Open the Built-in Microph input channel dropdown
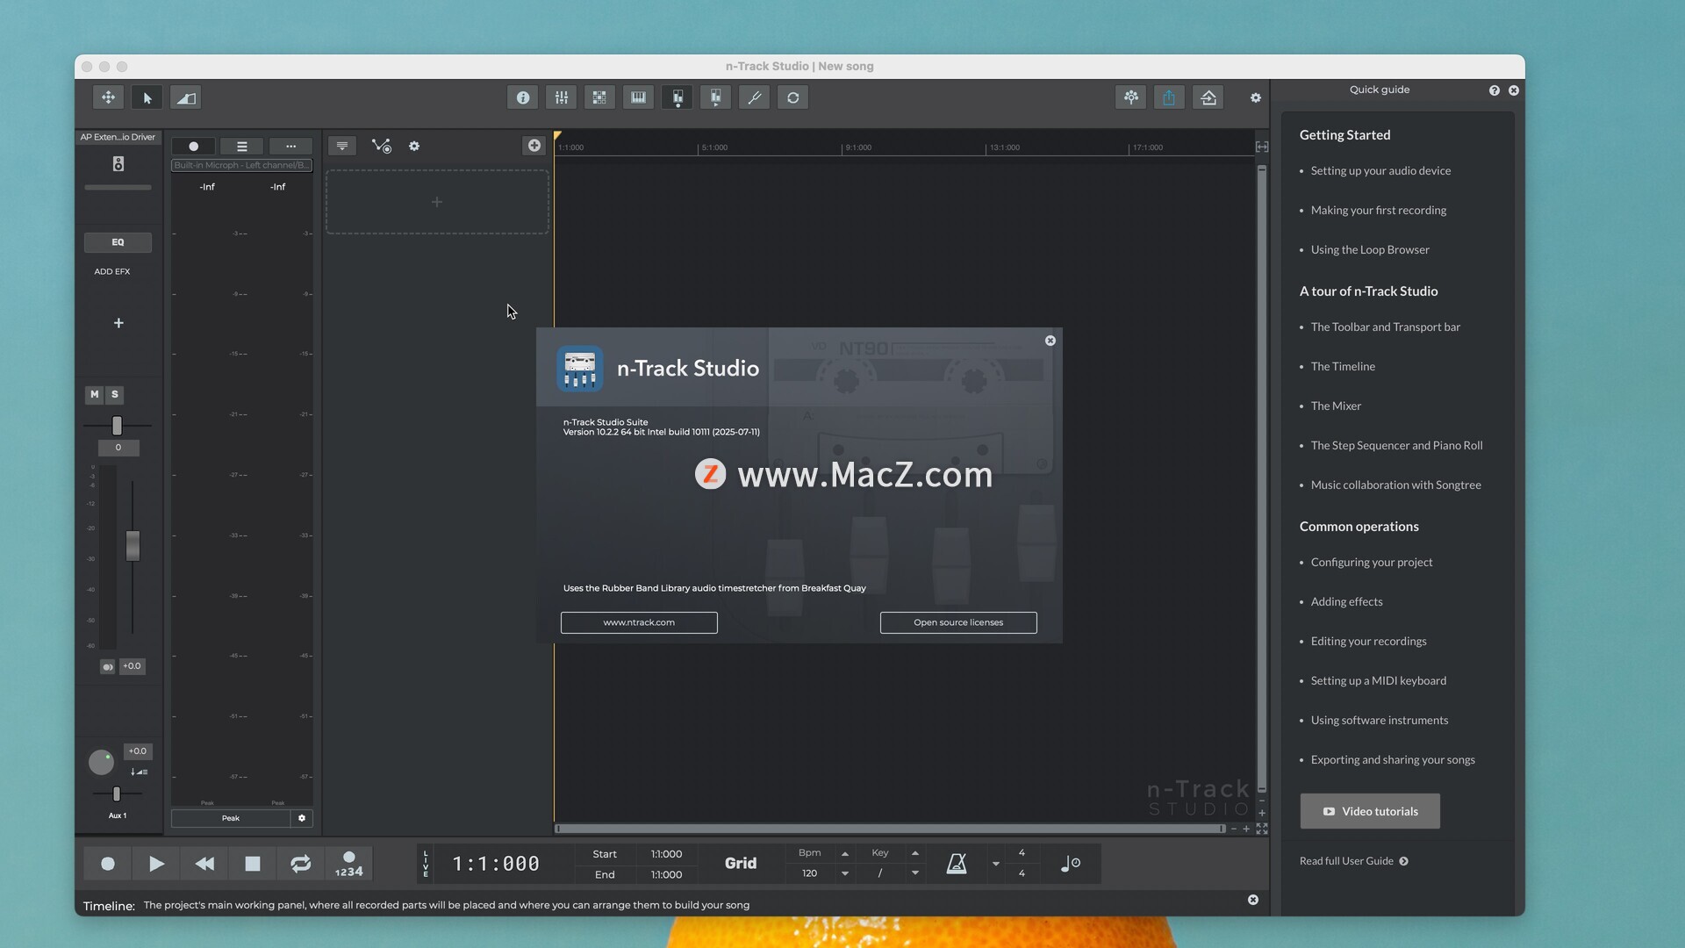 [x=241, y=165]
